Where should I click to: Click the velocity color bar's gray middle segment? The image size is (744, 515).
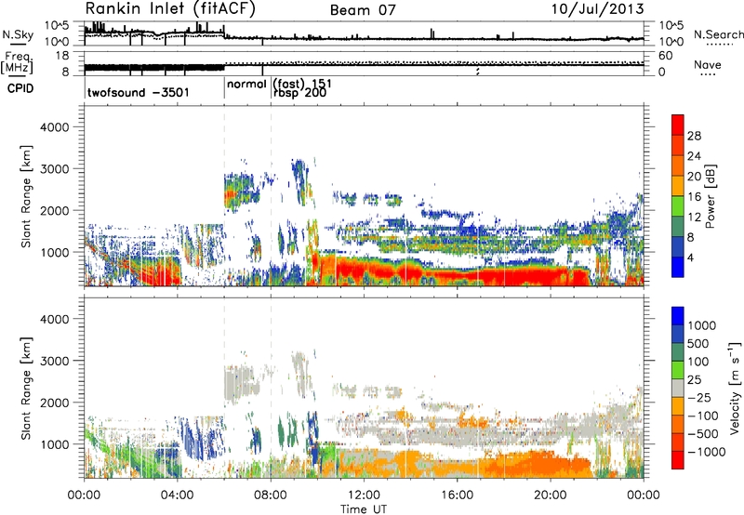coord(678,388)
